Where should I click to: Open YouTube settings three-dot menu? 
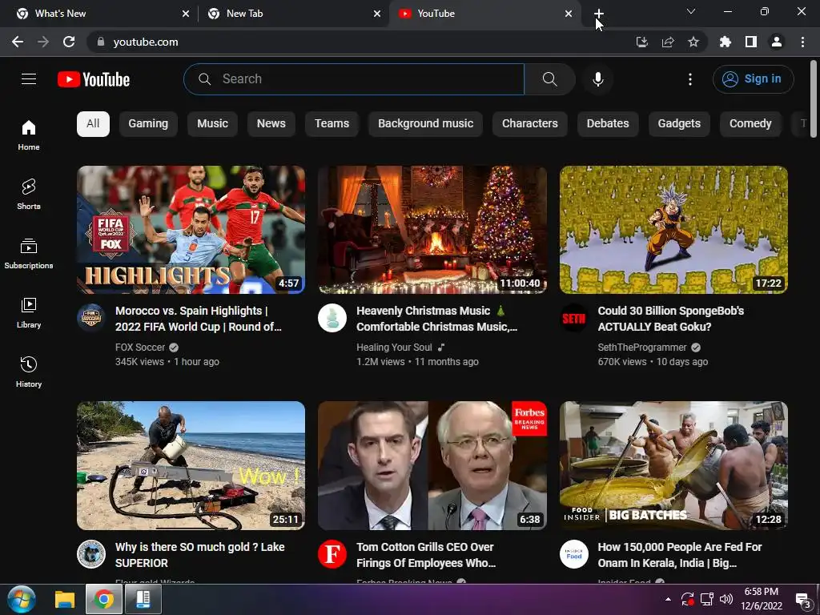click(x=690, y=79)
